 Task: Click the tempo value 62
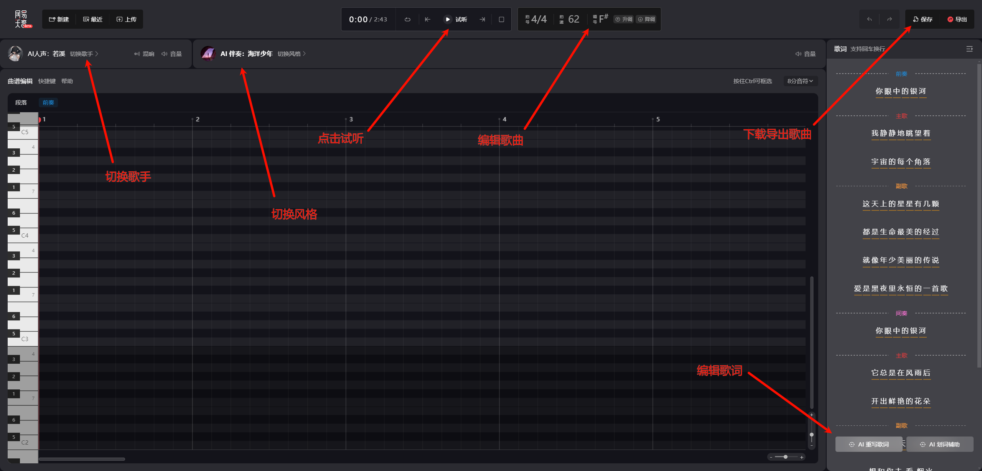(573, 19)
